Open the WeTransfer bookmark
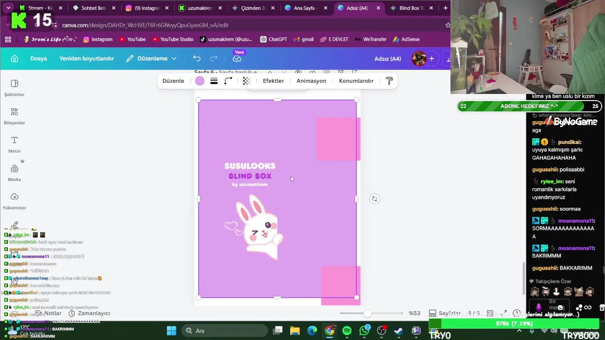The height and width of the screenshot is (340, 605). pos(371,39)
